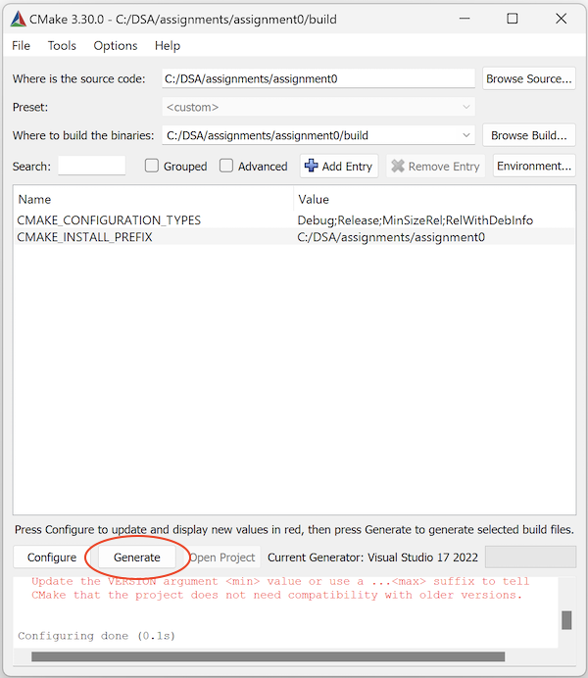588x678 pixels.
Task: Click Browse Source button
Action: point(528,78)
